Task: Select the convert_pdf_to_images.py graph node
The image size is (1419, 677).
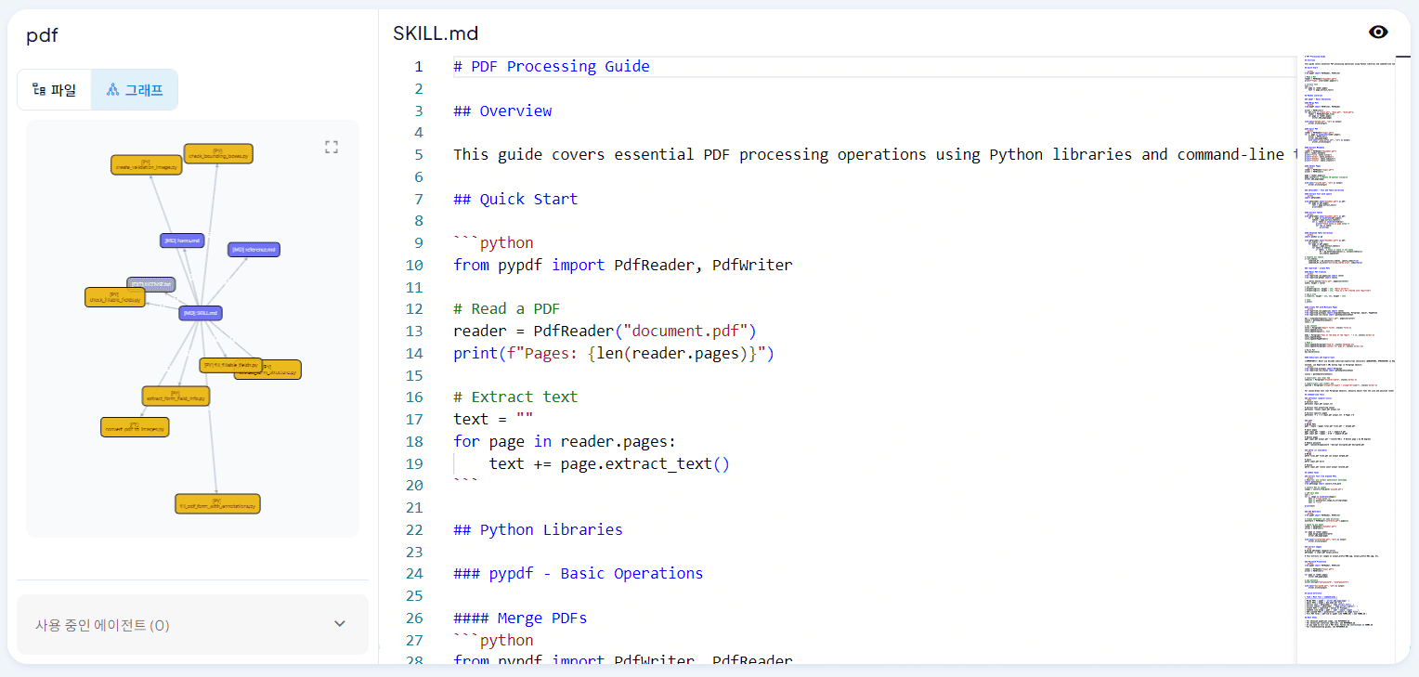Action: (x=135, y=427)
